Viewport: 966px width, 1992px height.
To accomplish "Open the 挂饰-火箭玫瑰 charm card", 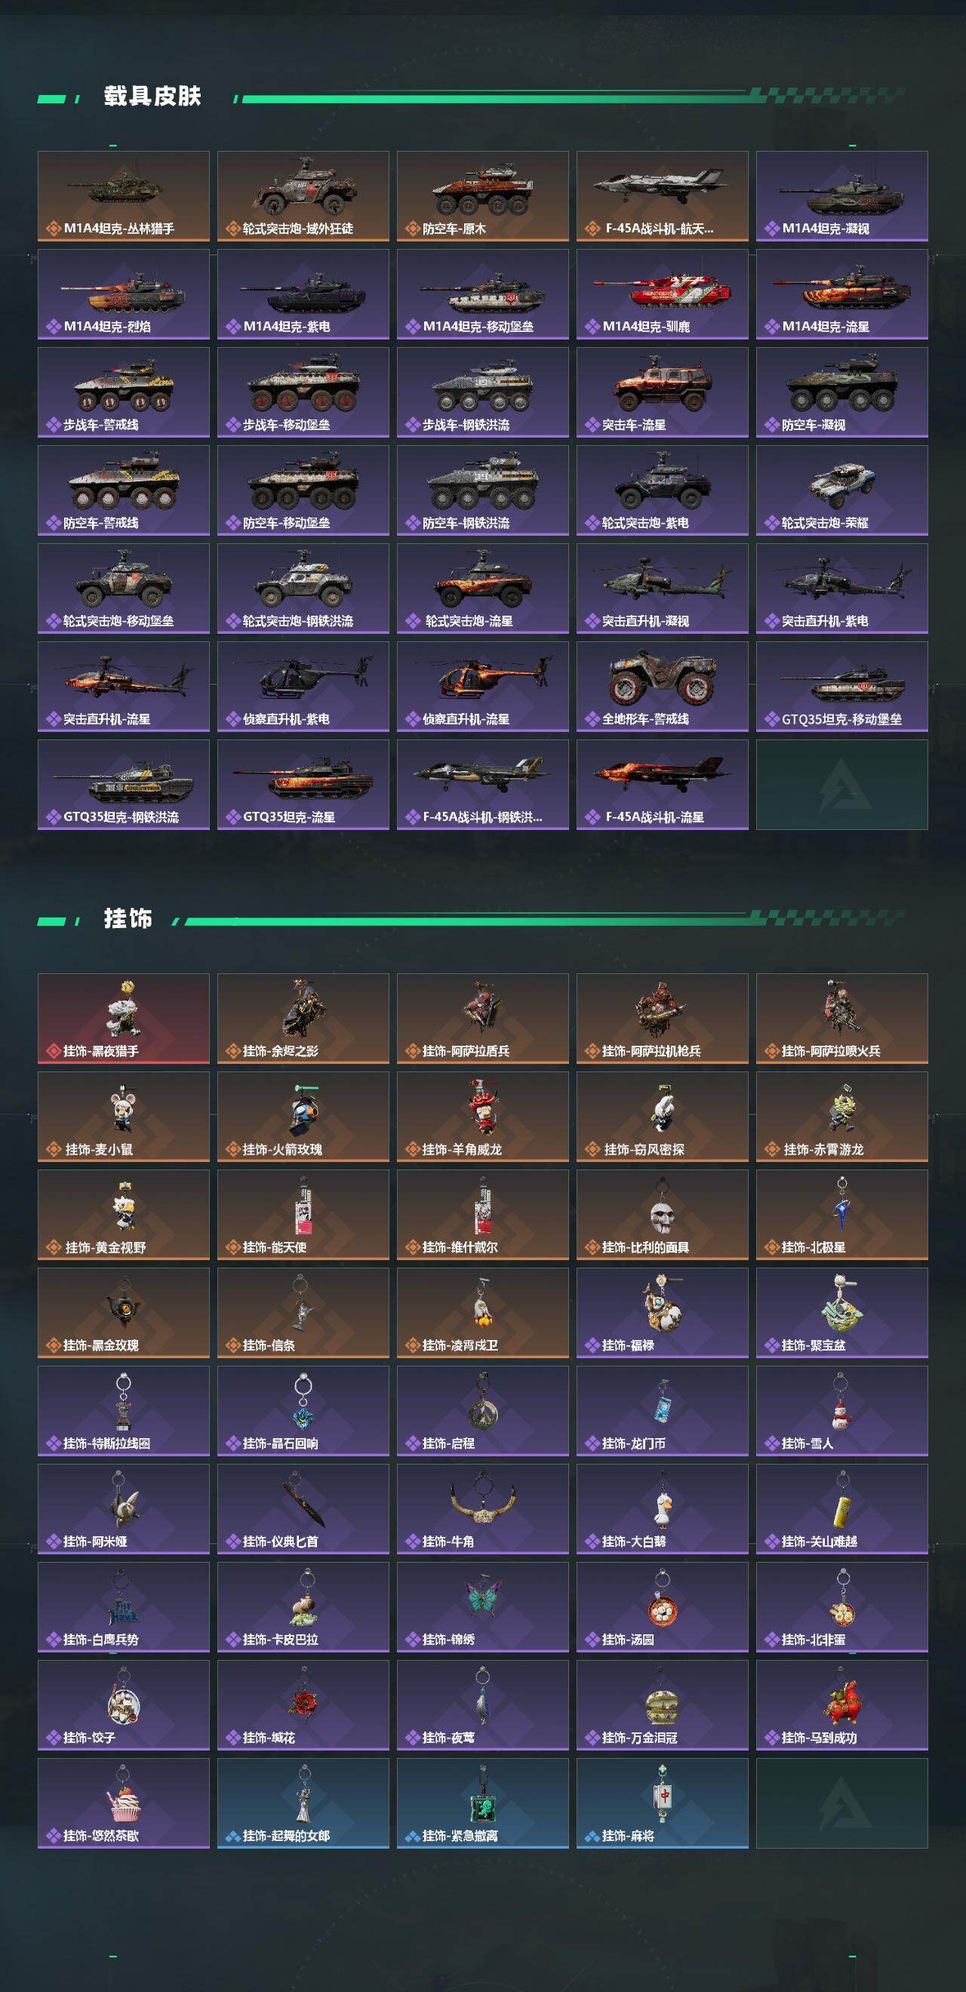I will (303, 1117).
